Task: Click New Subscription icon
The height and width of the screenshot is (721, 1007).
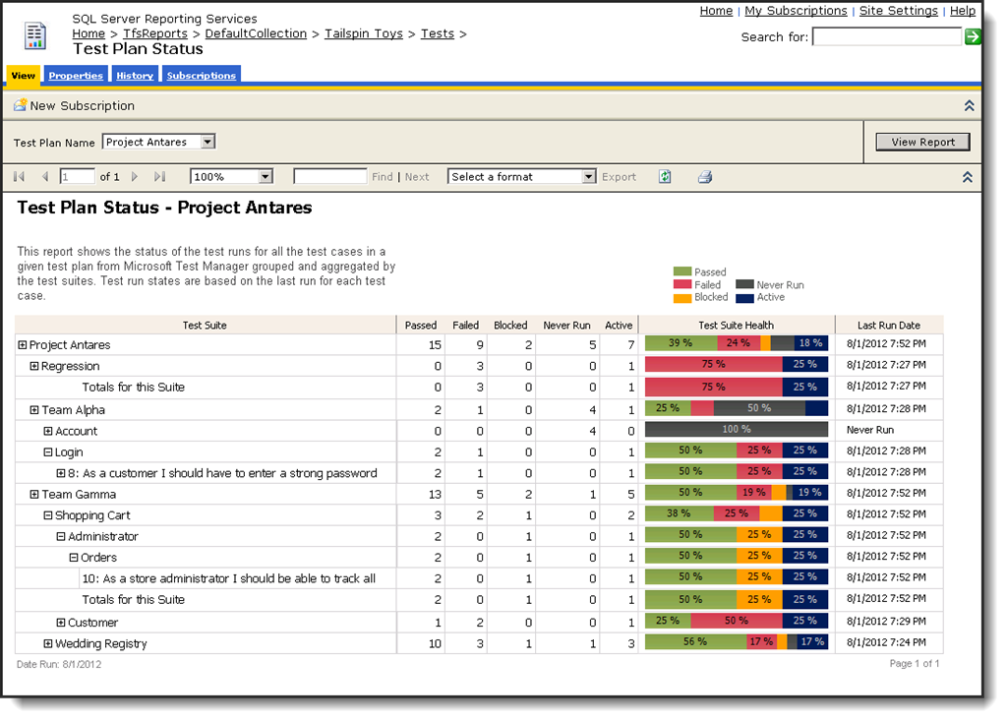Action: [x=21, y=104]
